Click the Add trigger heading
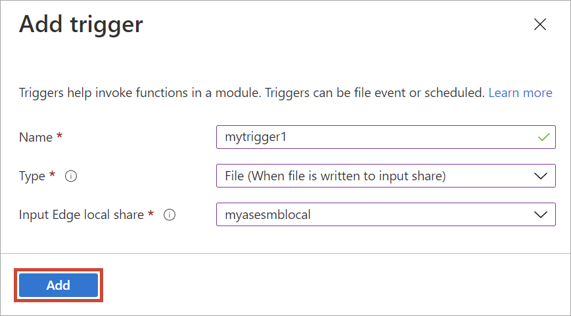Image resolution: width=571 pixels, height=316 pixels. coord(81,25)
